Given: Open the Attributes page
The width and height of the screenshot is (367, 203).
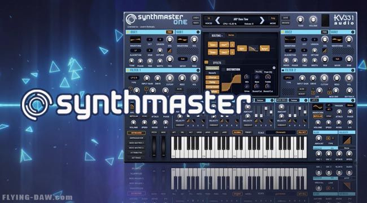Looking at the screenshot, I should (137, 152).
